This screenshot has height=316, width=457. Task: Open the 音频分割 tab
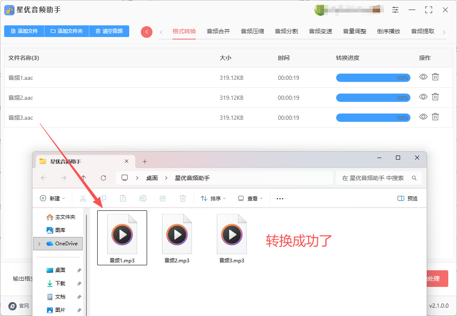[x=286, y=31]
